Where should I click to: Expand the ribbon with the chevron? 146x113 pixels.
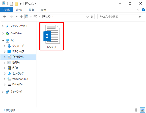point(138,10)
